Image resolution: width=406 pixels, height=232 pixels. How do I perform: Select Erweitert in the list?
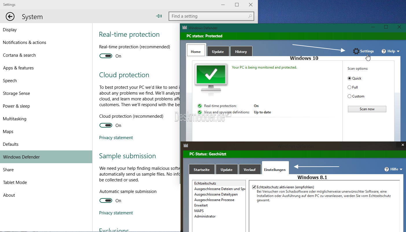219,205
